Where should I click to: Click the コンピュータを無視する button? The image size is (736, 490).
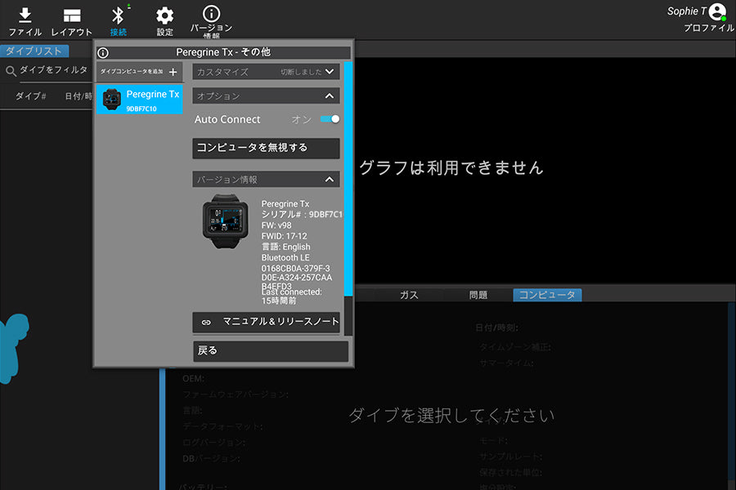click(x=266, y=148)
